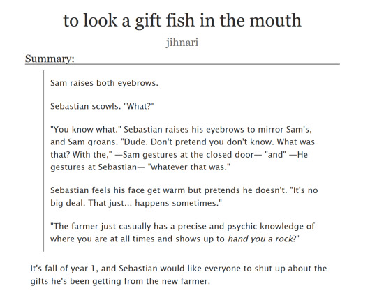Click the vertical blockquote bar beside summary
Image resolution: width=377 pixels, height=302 pixels.
point(43,161)
